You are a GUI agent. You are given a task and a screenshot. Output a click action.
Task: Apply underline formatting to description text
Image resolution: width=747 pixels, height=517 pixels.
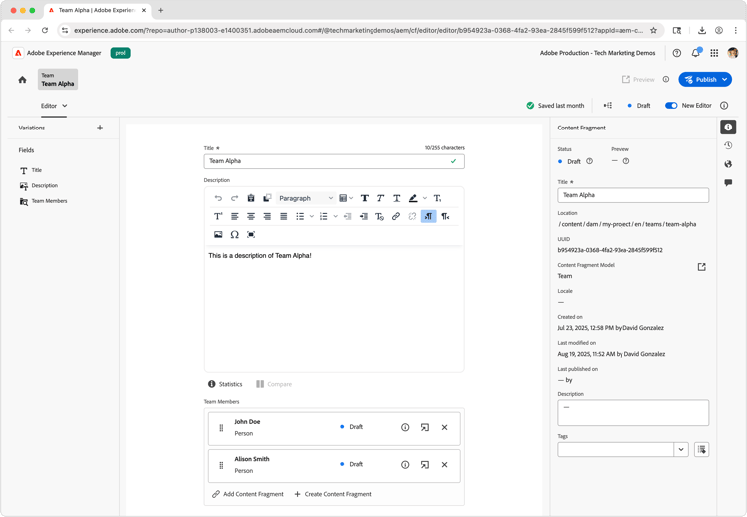396,198
